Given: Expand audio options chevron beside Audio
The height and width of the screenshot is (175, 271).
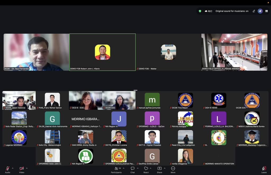Looking at the screenshot, I should (x=13, y=168).
